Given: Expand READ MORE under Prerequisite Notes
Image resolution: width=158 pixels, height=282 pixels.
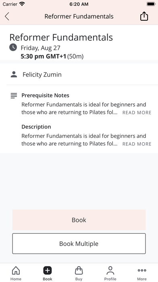Looking at the screenshot, I should point(137,113).
